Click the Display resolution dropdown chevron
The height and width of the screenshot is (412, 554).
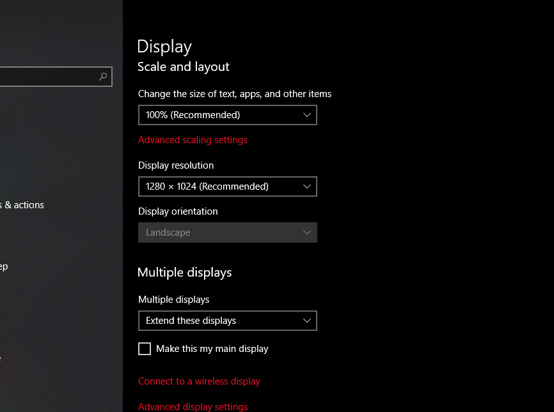point(308,187)
